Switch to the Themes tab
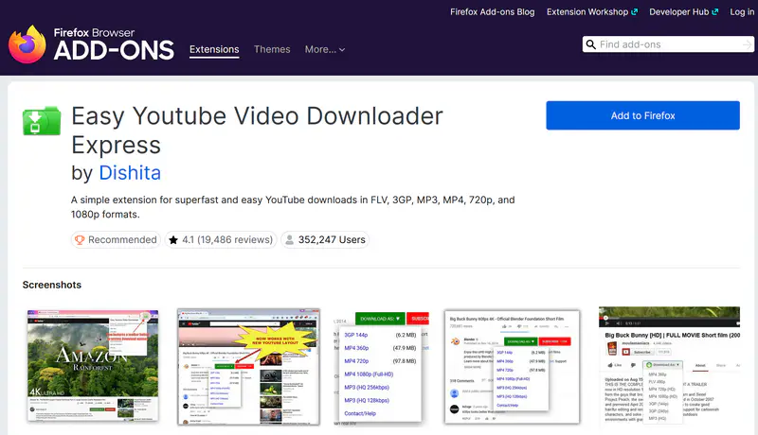 tap(272, 50)
